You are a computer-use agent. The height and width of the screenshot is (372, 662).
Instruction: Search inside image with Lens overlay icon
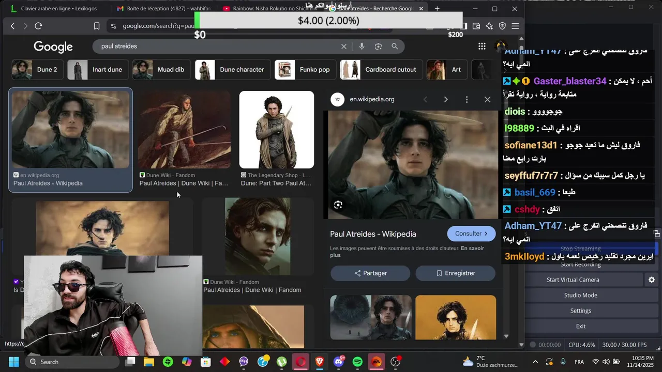point(338,205)
